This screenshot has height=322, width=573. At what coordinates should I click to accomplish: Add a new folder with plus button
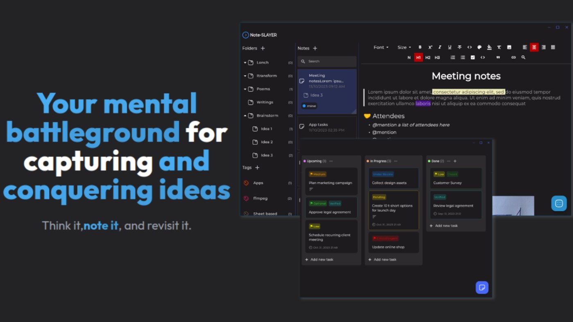click(263, 48)
